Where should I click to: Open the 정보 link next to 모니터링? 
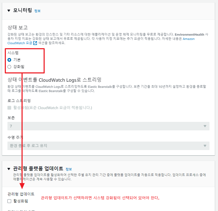coord(37,11)
